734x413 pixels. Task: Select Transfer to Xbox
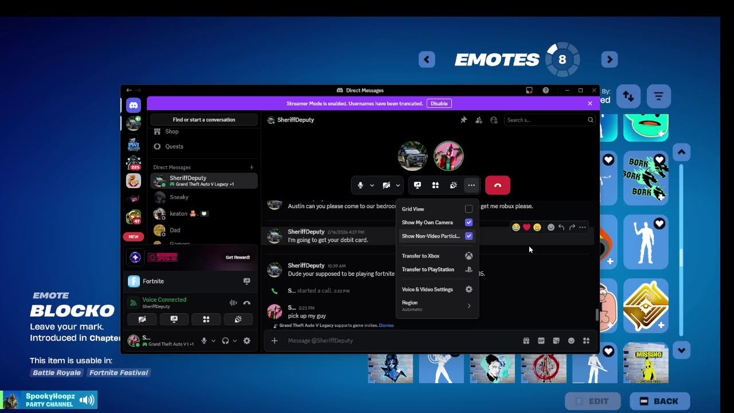coord(437,256)
